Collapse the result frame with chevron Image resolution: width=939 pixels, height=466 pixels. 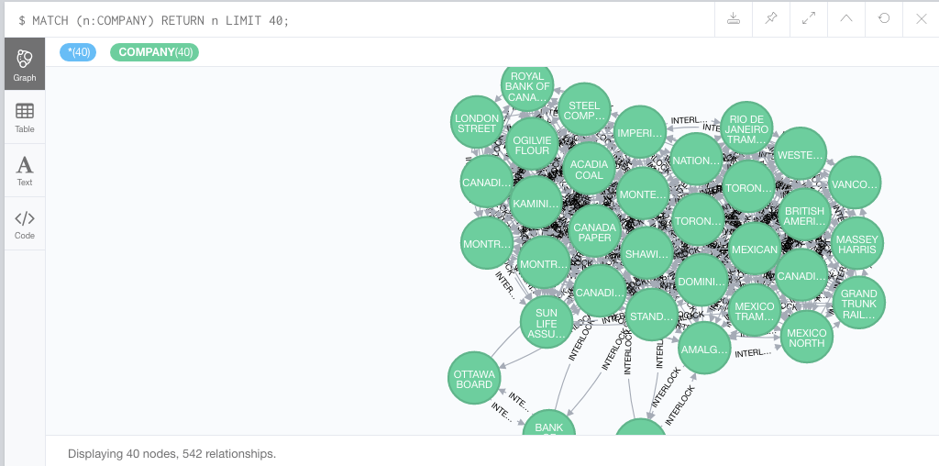coord(846,18)
